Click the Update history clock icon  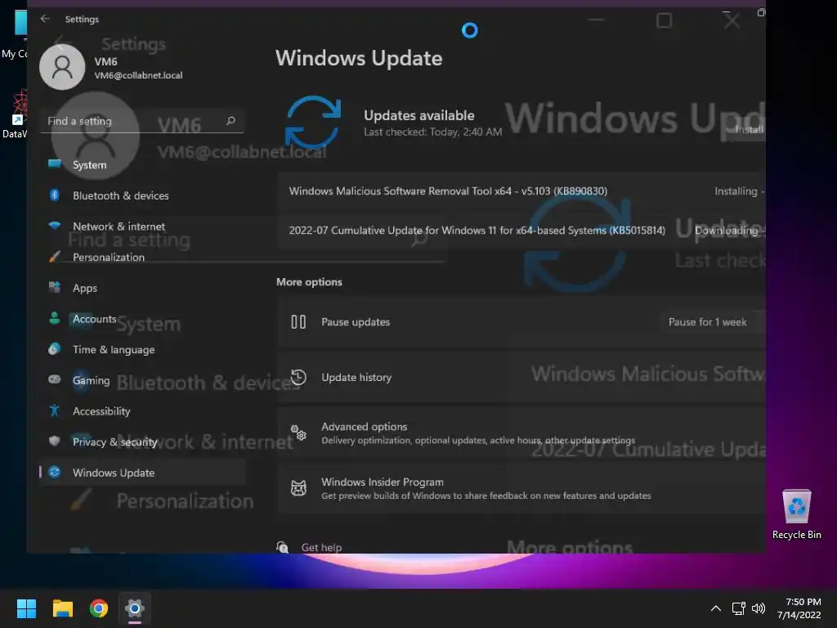click(298, 378)
